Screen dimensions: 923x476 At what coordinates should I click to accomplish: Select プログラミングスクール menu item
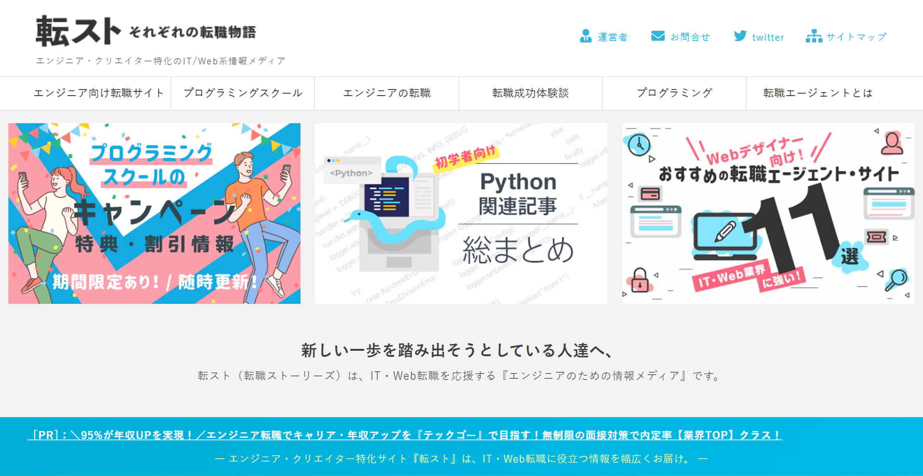[243, 93]
